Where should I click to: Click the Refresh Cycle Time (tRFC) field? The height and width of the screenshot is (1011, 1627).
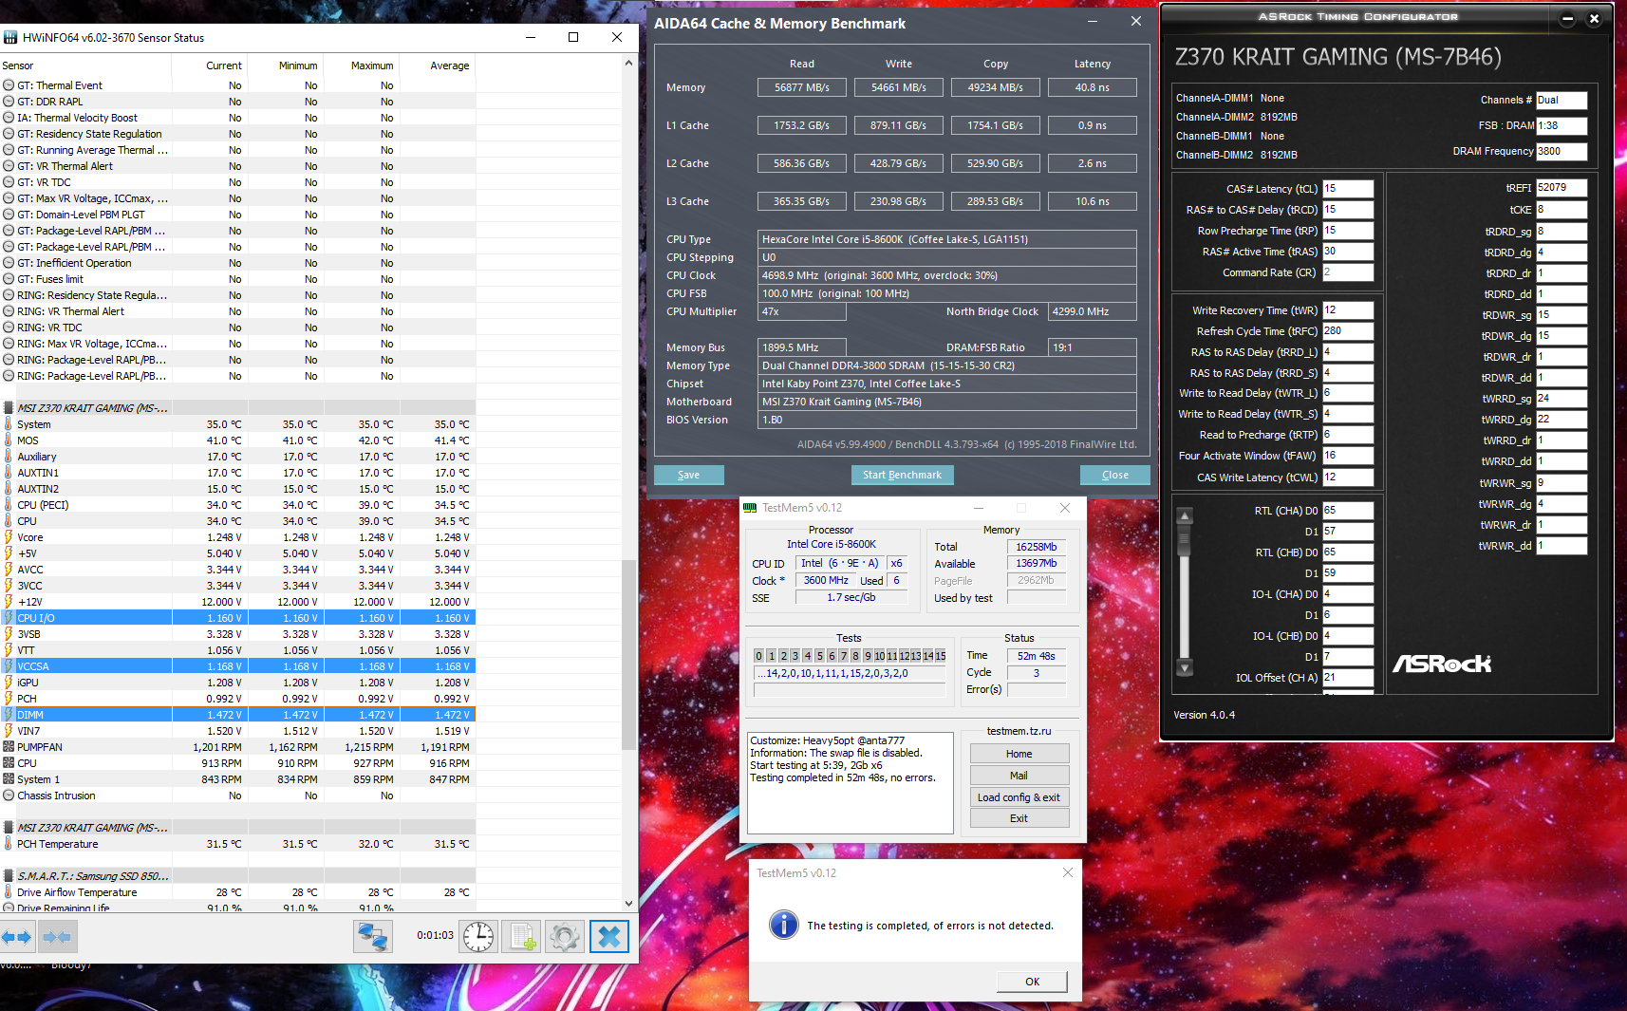[x=1348, y=331]
